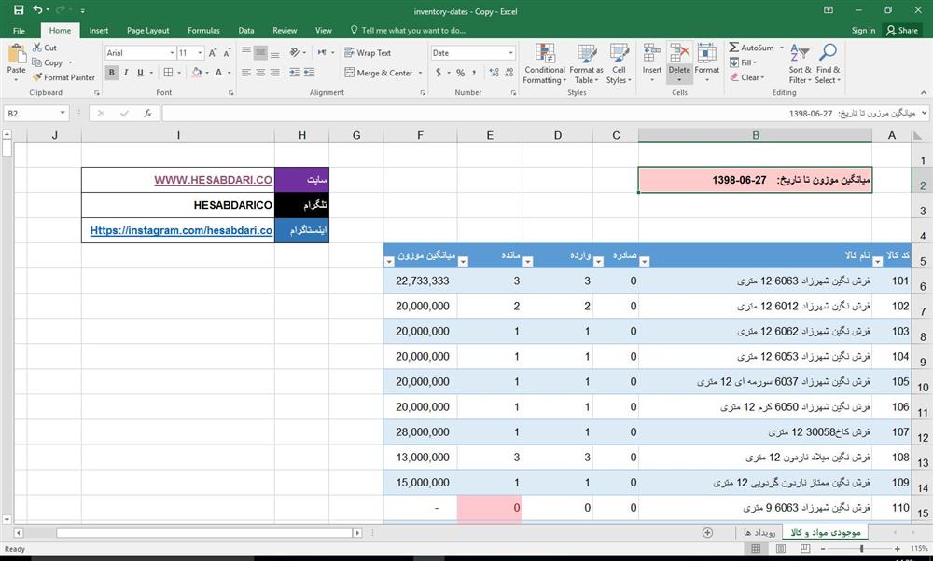Open Sort & Filter options

[x=800, y=63]
